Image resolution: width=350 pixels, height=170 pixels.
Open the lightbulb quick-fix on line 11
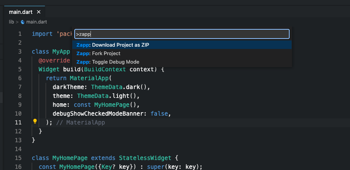(35, 121)
